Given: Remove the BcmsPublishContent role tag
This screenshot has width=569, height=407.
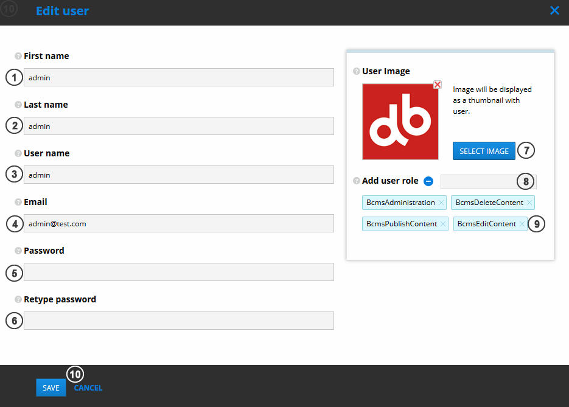Looking at the screenshot, I should [x=443, y=224].
